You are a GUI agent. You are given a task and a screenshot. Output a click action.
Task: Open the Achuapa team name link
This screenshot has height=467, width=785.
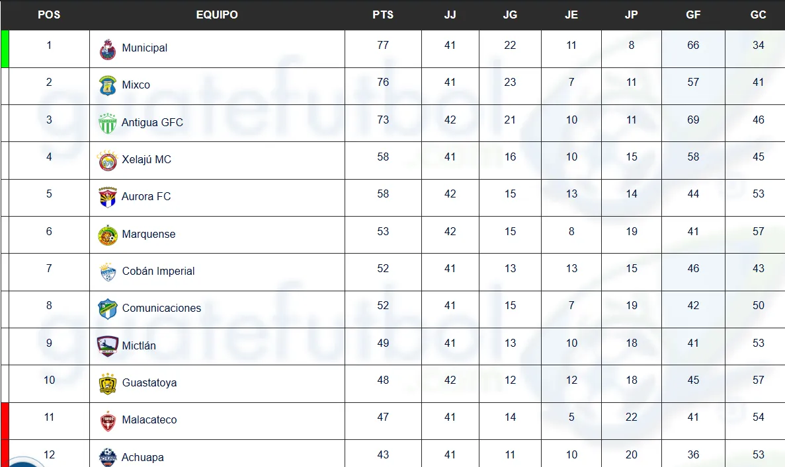pos(142,457)
